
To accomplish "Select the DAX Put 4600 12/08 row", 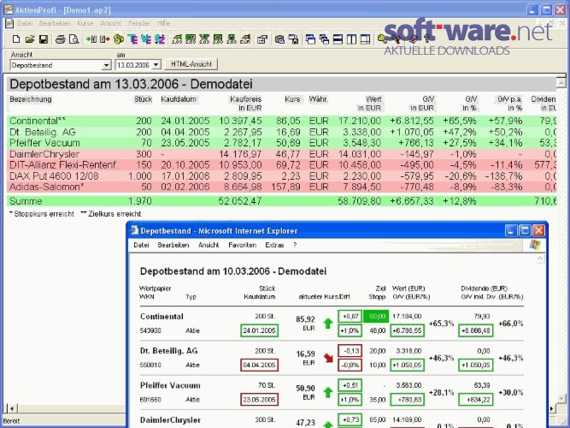I will 282,176.
